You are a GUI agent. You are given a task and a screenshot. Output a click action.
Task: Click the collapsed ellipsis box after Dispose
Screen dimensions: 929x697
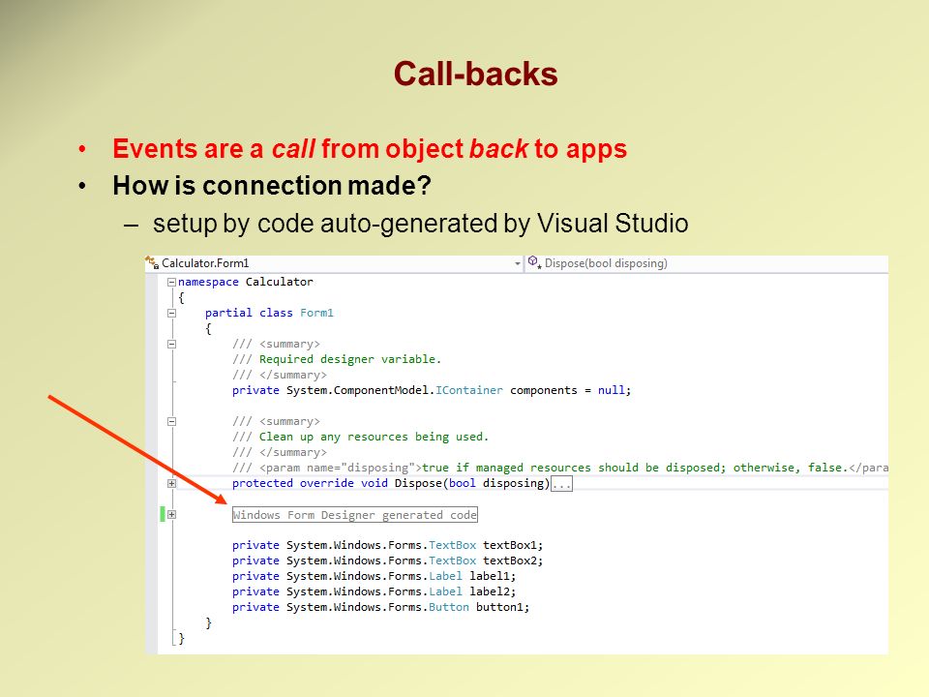pos(561,484)
